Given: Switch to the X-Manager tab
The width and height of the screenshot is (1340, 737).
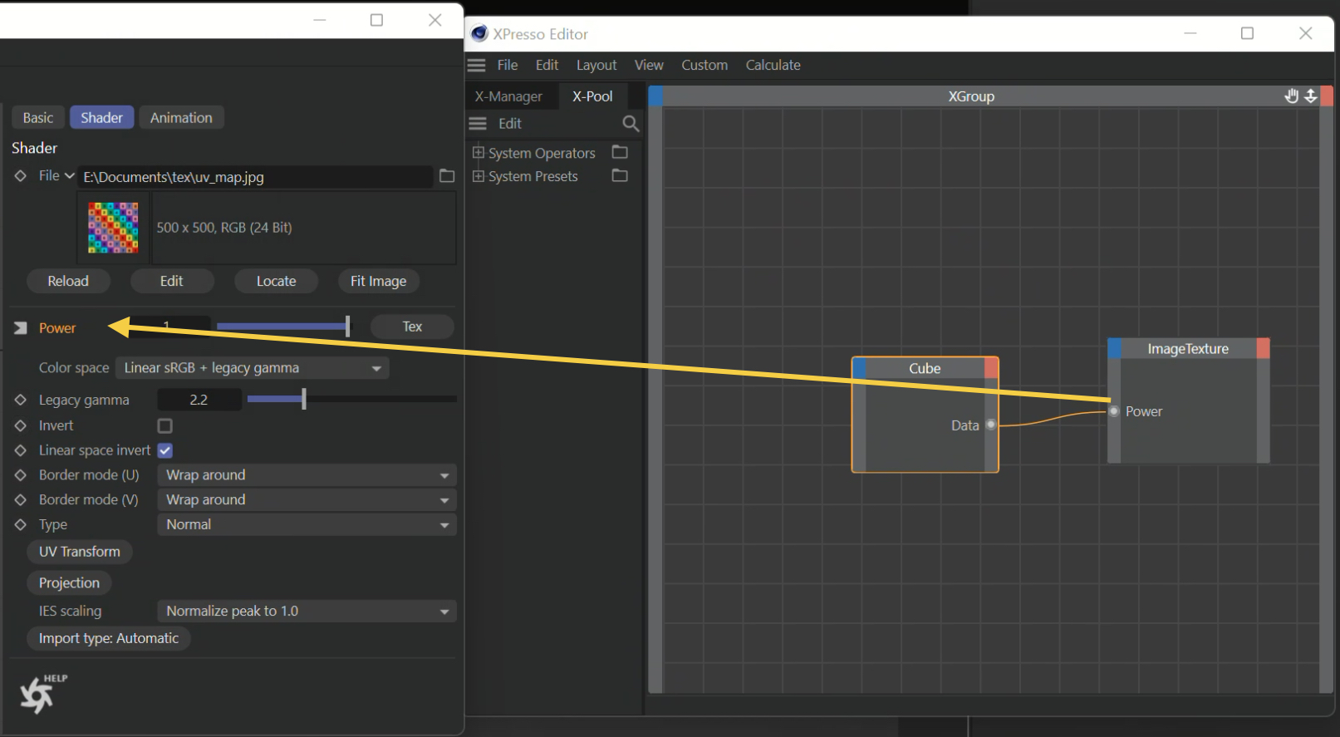Looking at the screenshot, I should pyautogui.click(x=508, y=96).
